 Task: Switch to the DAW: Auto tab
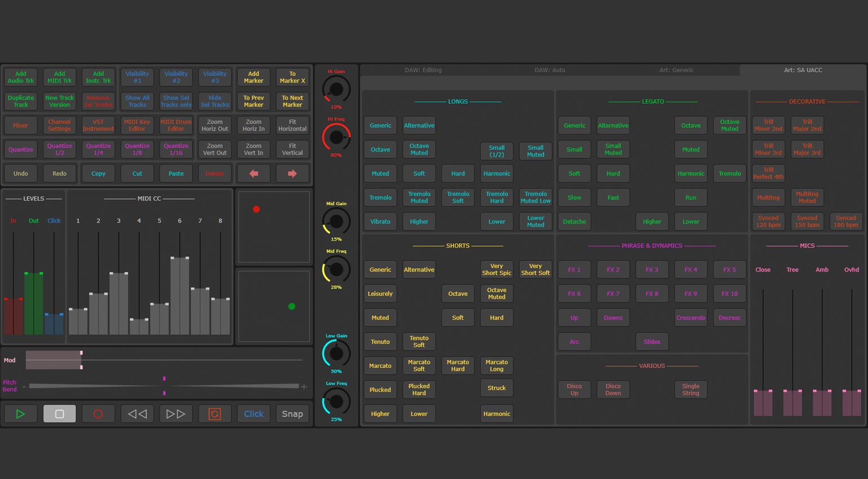(550, 70)
